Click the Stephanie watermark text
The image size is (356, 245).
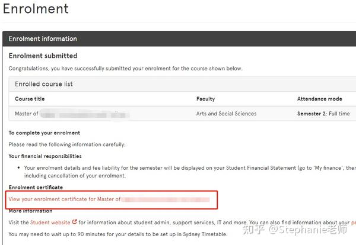[x=295, y=230]
